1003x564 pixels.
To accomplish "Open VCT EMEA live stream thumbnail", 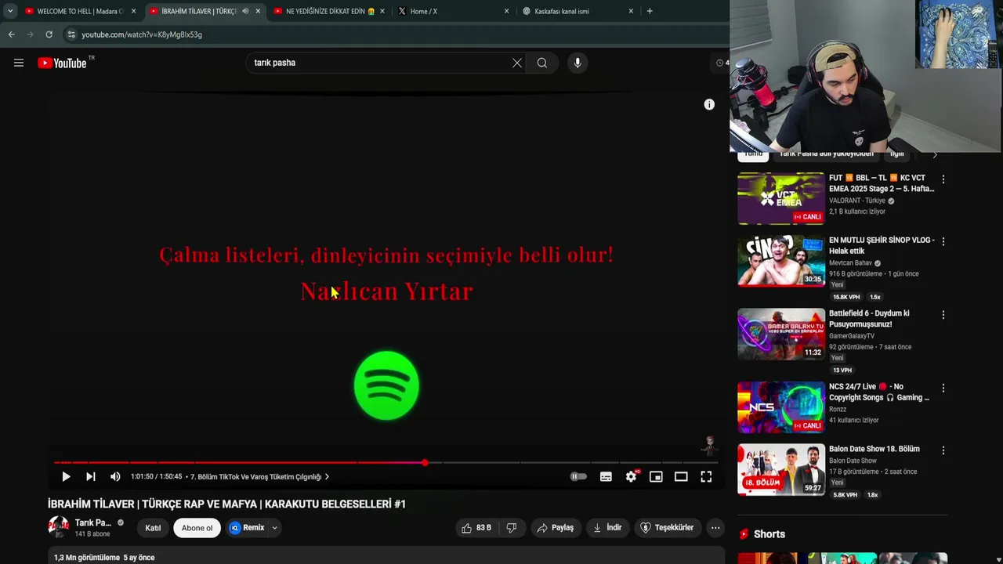I will pos(781,198).
